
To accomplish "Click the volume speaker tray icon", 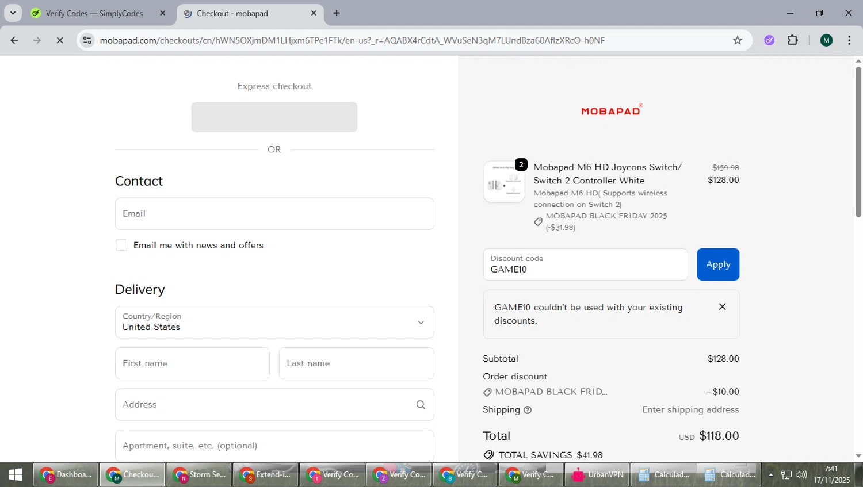I will [801, 475].
